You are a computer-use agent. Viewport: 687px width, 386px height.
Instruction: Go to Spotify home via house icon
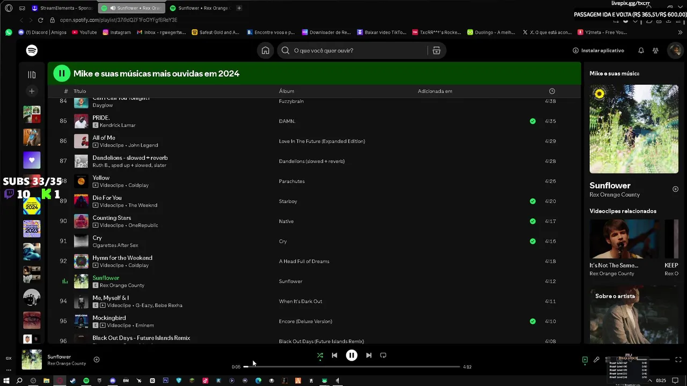click(265, 50)
